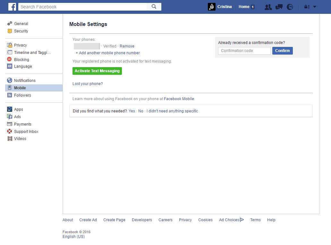Click the Language icon in sidebar

(10, 66)
